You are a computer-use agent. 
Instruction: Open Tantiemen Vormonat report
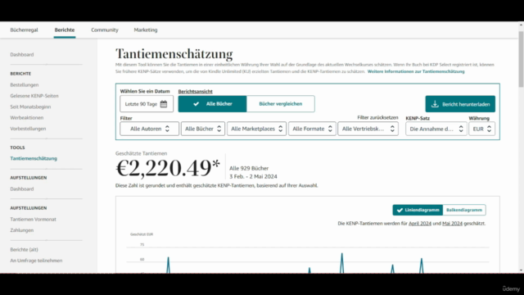coord(33,220)
